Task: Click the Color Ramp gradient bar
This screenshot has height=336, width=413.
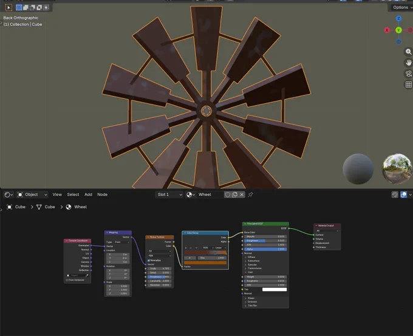Action: coord(205,253)
